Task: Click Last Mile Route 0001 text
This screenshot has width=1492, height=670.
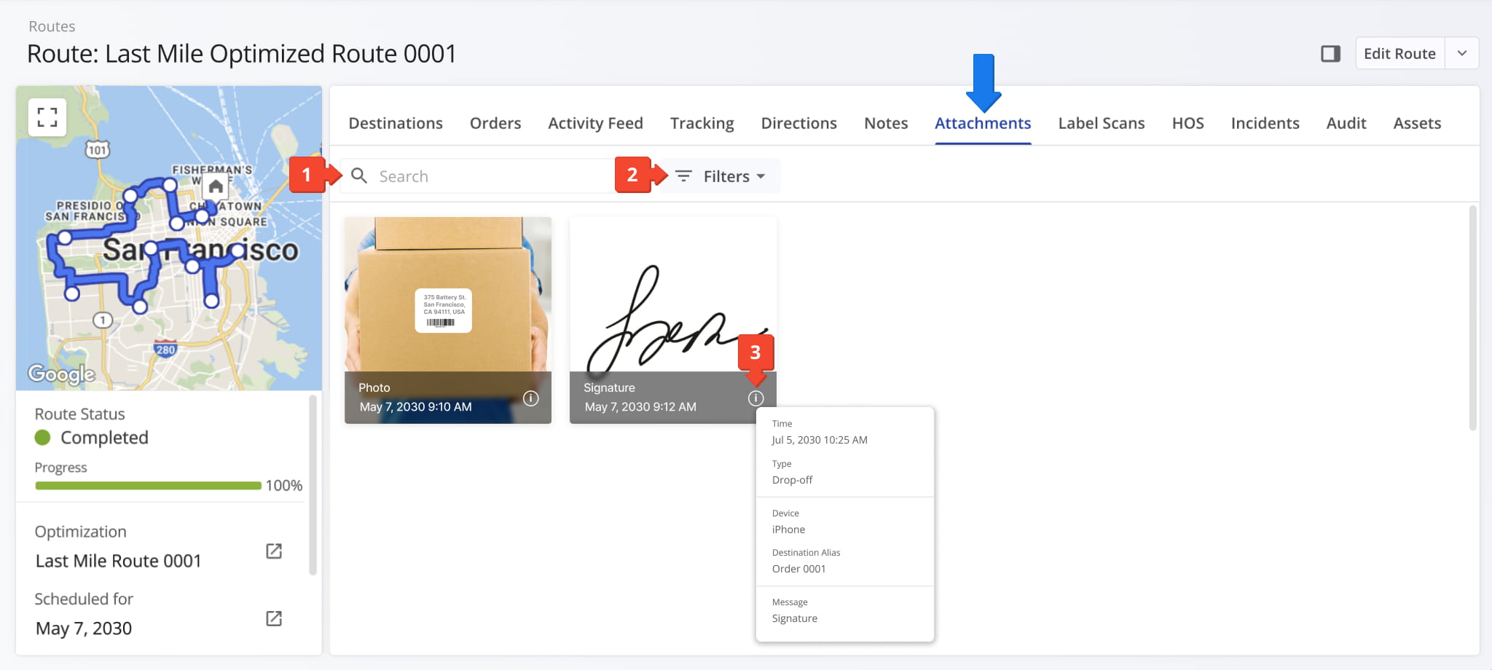Action: click(x=118, y=561)
